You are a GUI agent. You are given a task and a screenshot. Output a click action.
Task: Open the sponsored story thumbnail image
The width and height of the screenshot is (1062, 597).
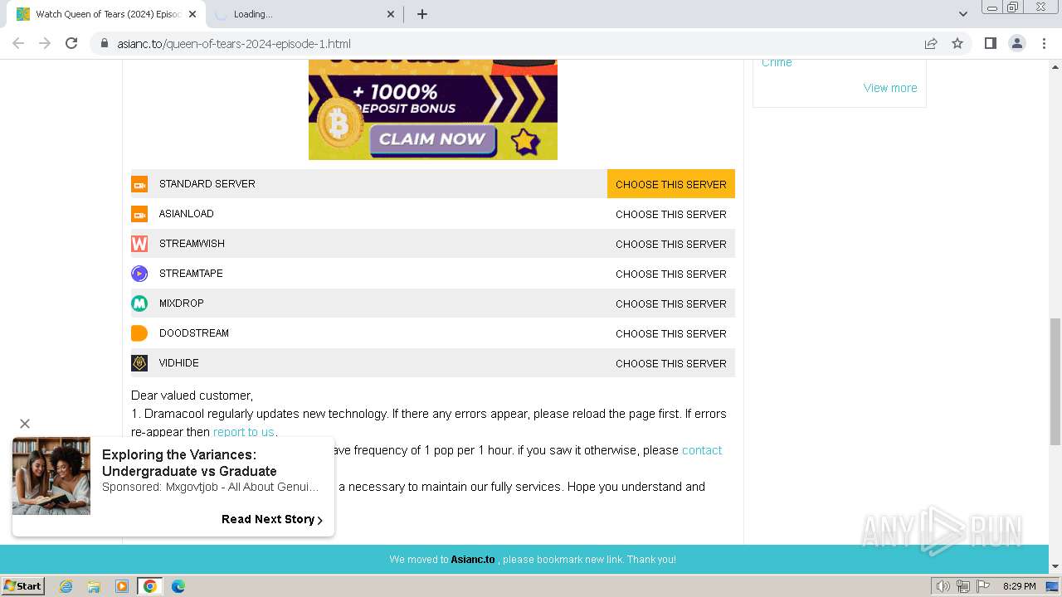[51, 476]
